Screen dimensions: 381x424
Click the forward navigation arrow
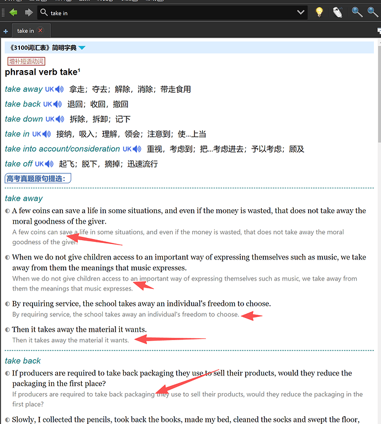coord(29,12)
